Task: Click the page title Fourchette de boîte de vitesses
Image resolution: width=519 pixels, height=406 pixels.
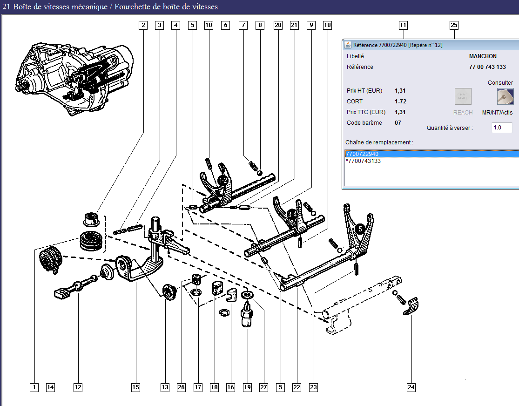Action: tap(166, 7)
